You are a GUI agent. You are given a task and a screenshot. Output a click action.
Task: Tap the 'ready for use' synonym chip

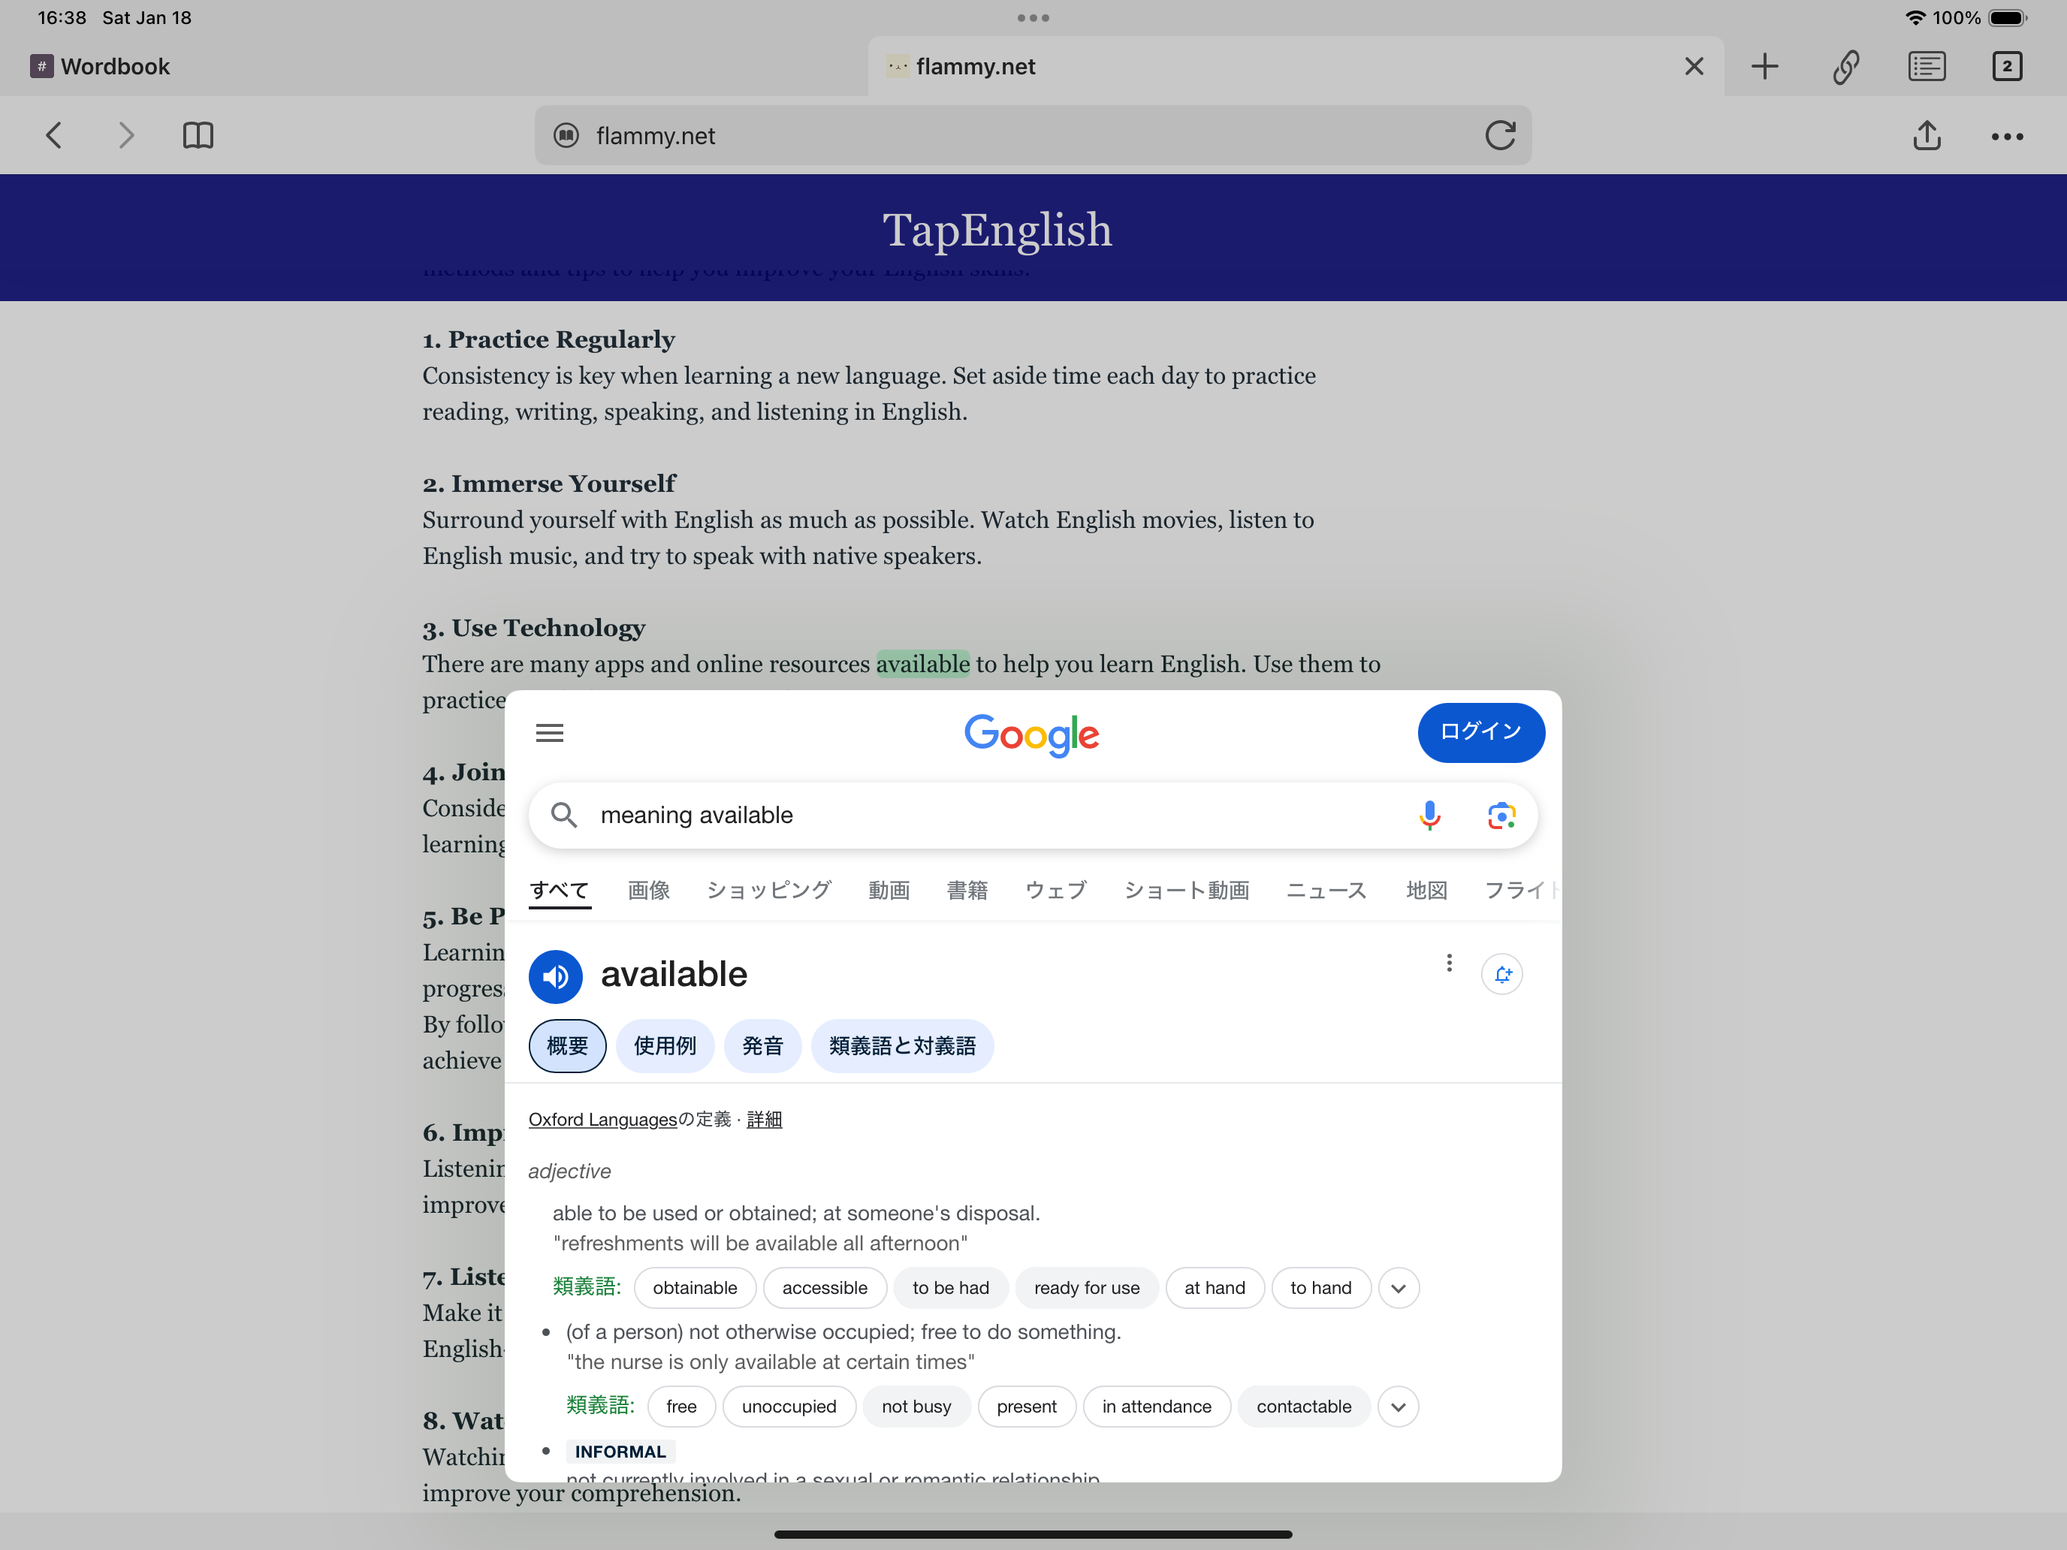click(1087, 1289)
